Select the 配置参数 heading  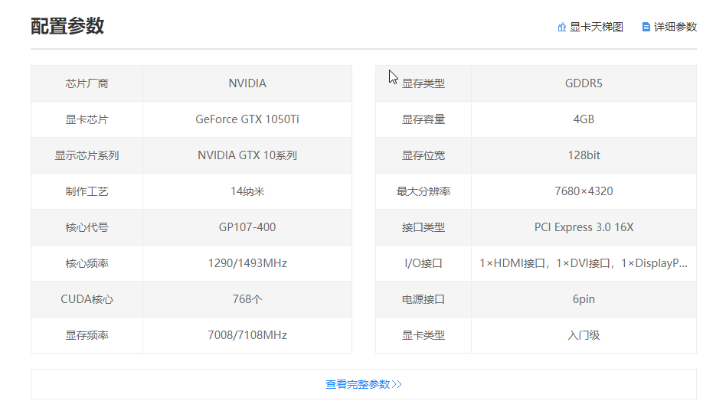tap(67, 26)
